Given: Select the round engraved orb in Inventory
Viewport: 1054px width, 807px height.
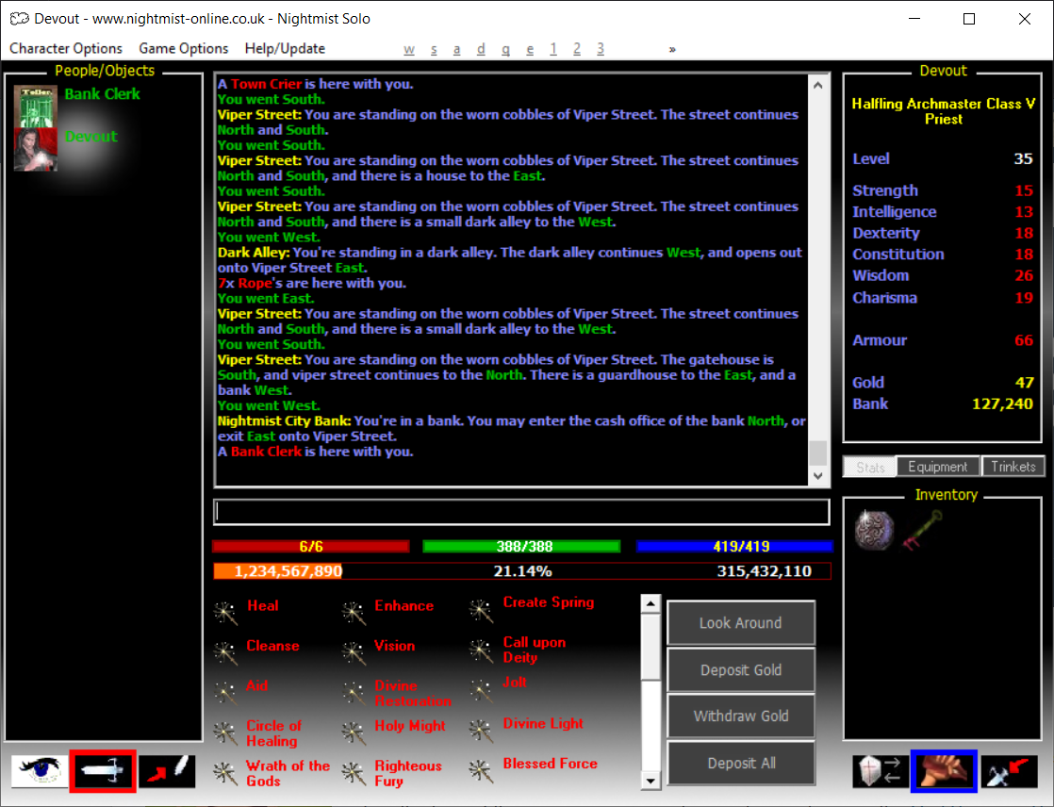Looking at the screenshot, I should coord(873,530).
